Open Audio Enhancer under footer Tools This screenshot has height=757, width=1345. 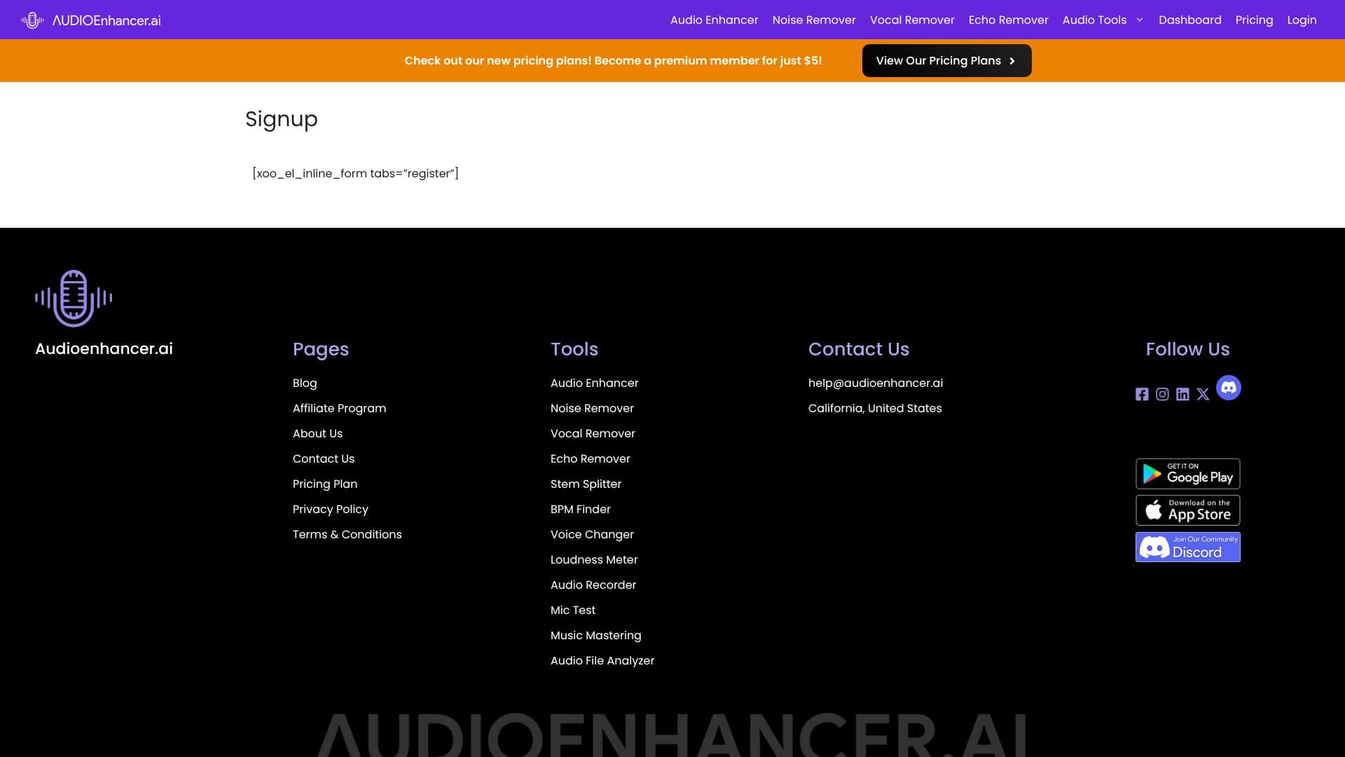click(x=594, y=383)
